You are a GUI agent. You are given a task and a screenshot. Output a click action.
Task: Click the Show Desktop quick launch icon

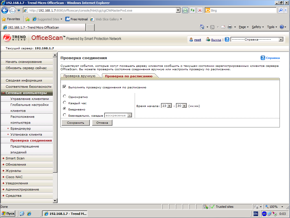tap(22, 214)
